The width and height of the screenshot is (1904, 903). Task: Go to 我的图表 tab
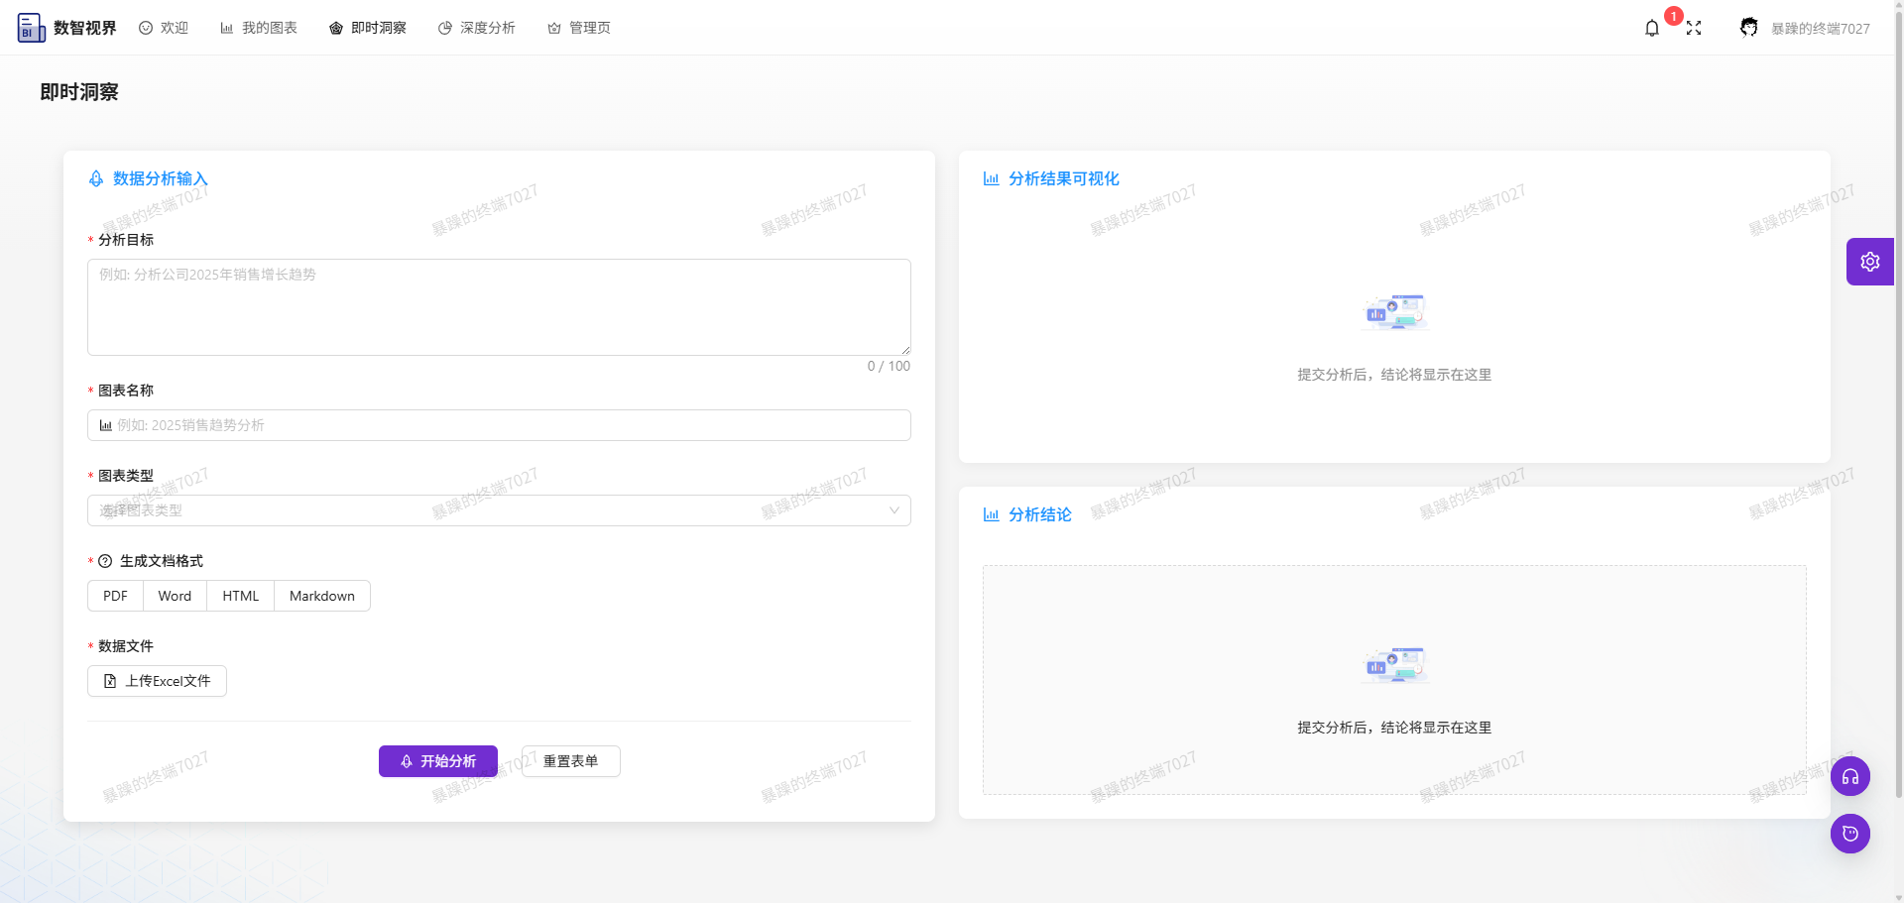coord(259,28)
